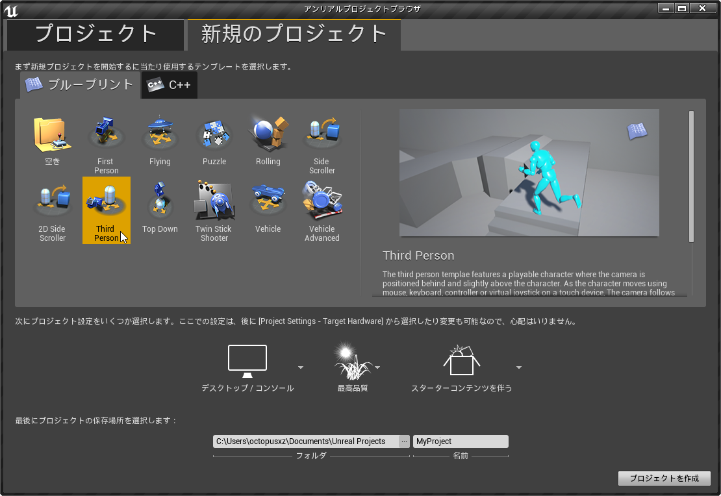Click the Third Person template
Image resolution: width=721 pixels, height=496 pixels.
(107, 210)
